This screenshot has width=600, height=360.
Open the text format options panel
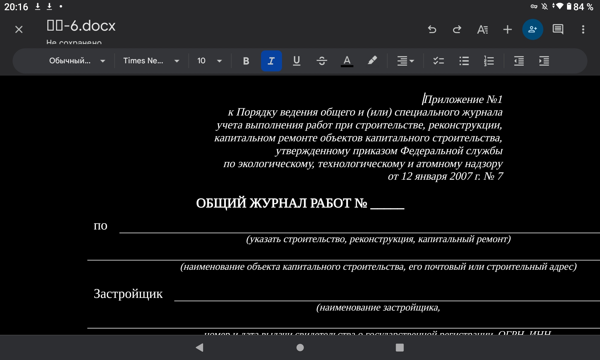(x=482, y=29)
